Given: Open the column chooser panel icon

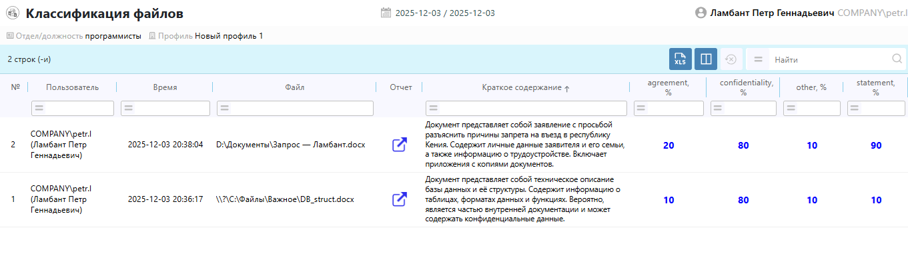Looking at the screenshot, I should (x=705, y=59).
